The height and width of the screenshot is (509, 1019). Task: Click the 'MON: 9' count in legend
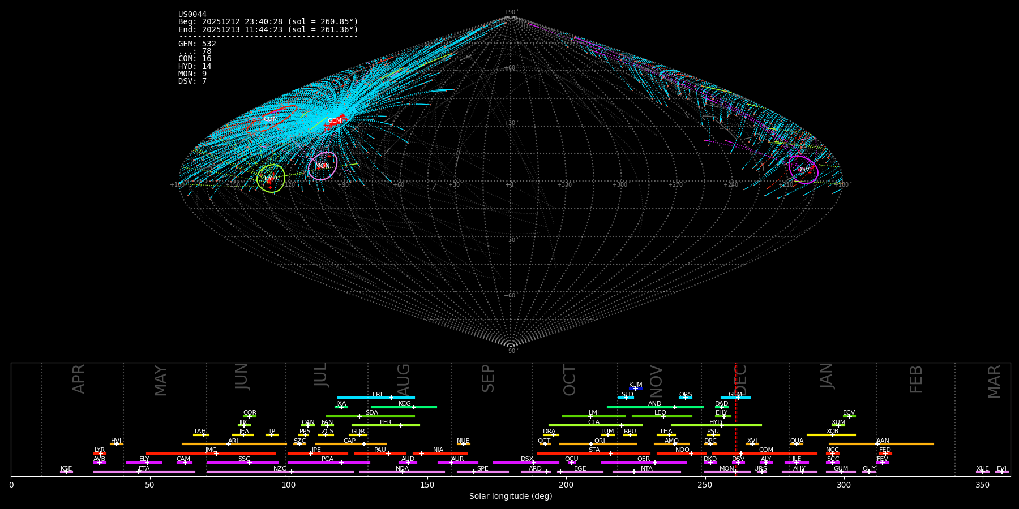pos(192,74)
